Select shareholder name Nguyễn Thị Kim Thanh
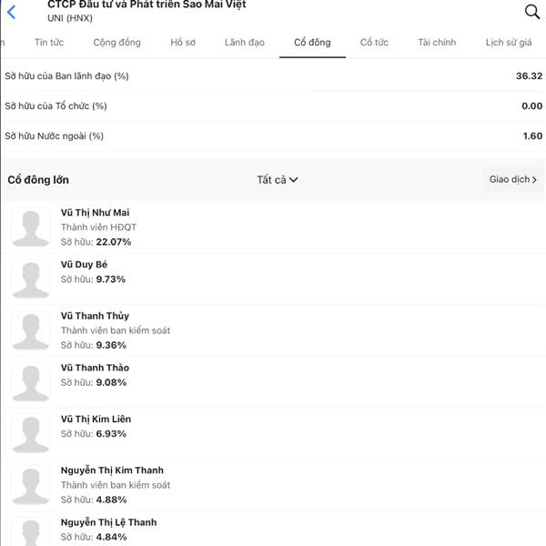This screenshot has height=546, width=546. (x=112, y=470)
